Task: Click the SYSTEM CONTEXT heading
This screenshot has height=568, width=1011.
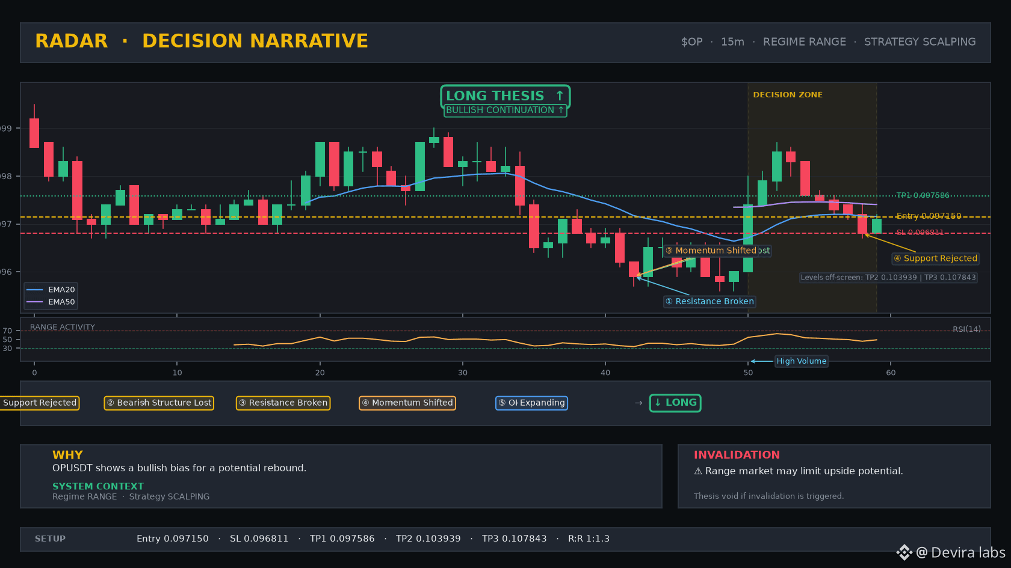Action: pos(98,486)
